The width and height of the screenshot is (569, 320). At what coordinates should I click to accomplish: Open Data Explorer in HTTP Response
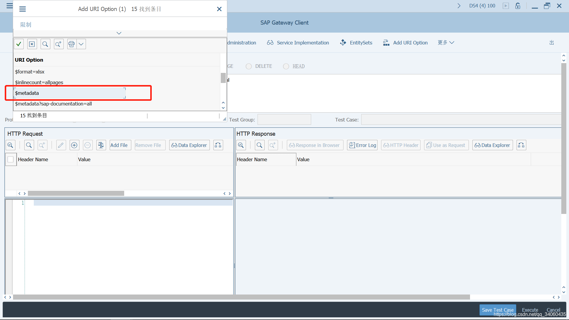[x=493, y=145]
